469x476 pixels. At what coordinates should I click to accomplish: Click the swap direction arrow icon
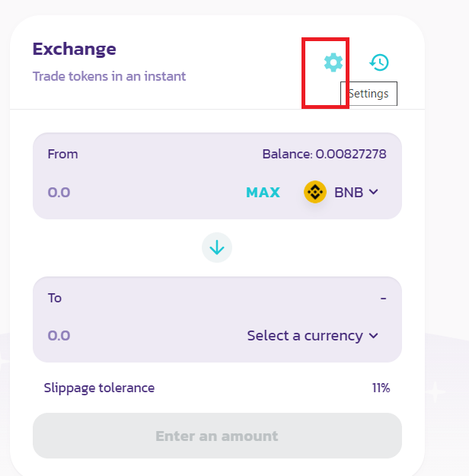pyautogui.click(x=217, y=248)
